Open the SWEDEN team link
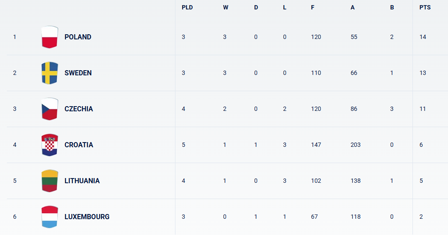 (78, 73)
